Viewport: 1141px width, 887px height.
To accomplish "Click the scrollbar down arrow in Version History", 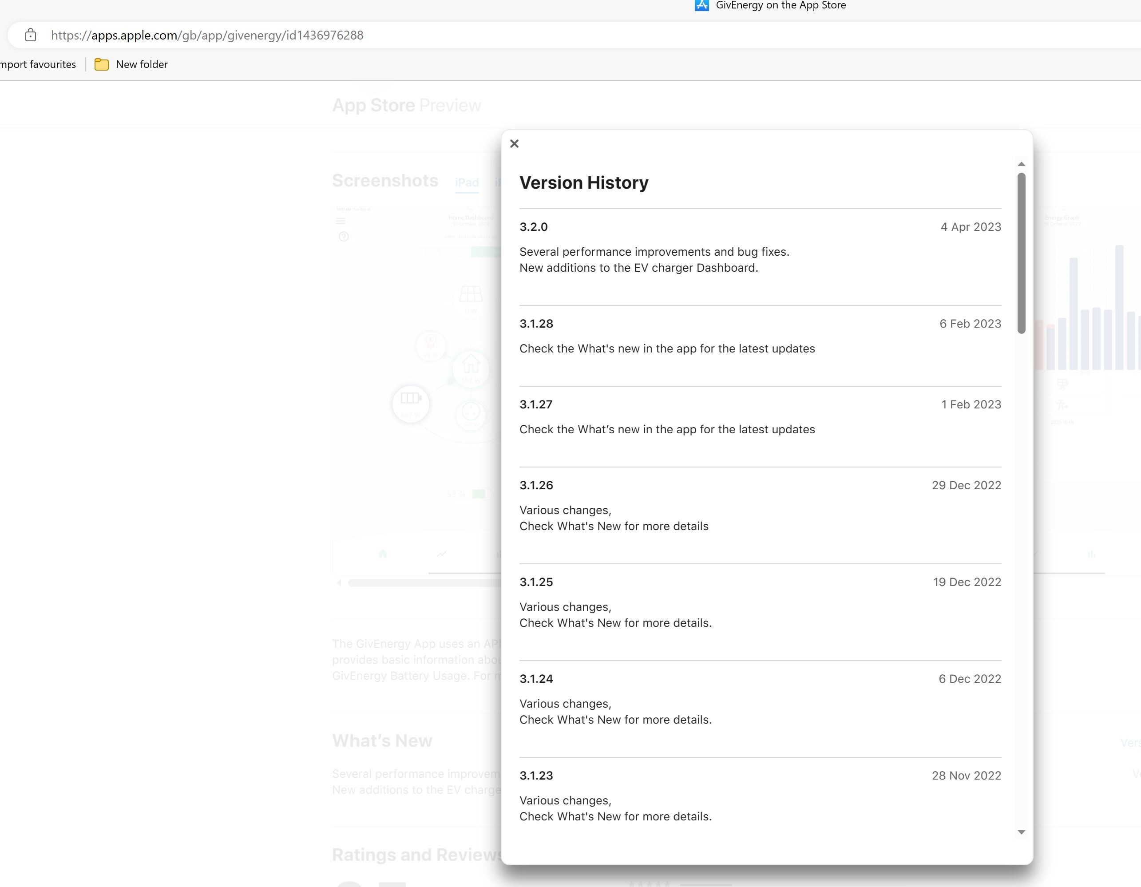I will coord(1022,832).
